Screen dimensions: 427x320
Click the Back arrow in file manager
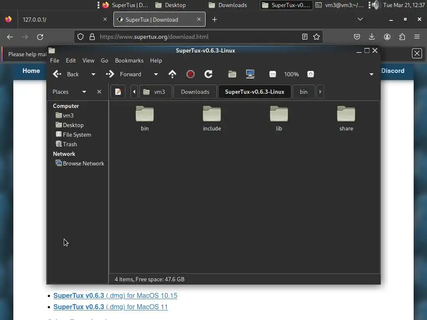click(x=66, y=74)
